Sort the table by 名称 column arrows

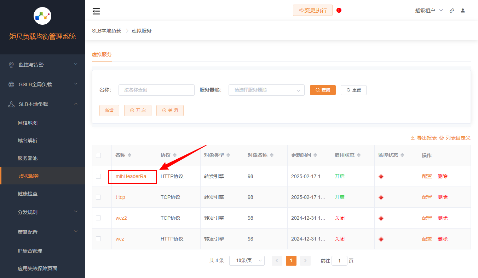(x=129, y=155)
